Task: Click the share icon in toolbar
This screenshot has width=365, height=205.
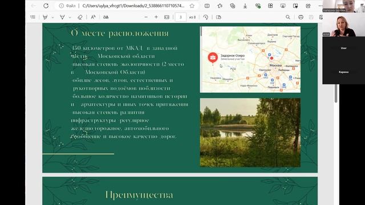Action: point(308,6)
